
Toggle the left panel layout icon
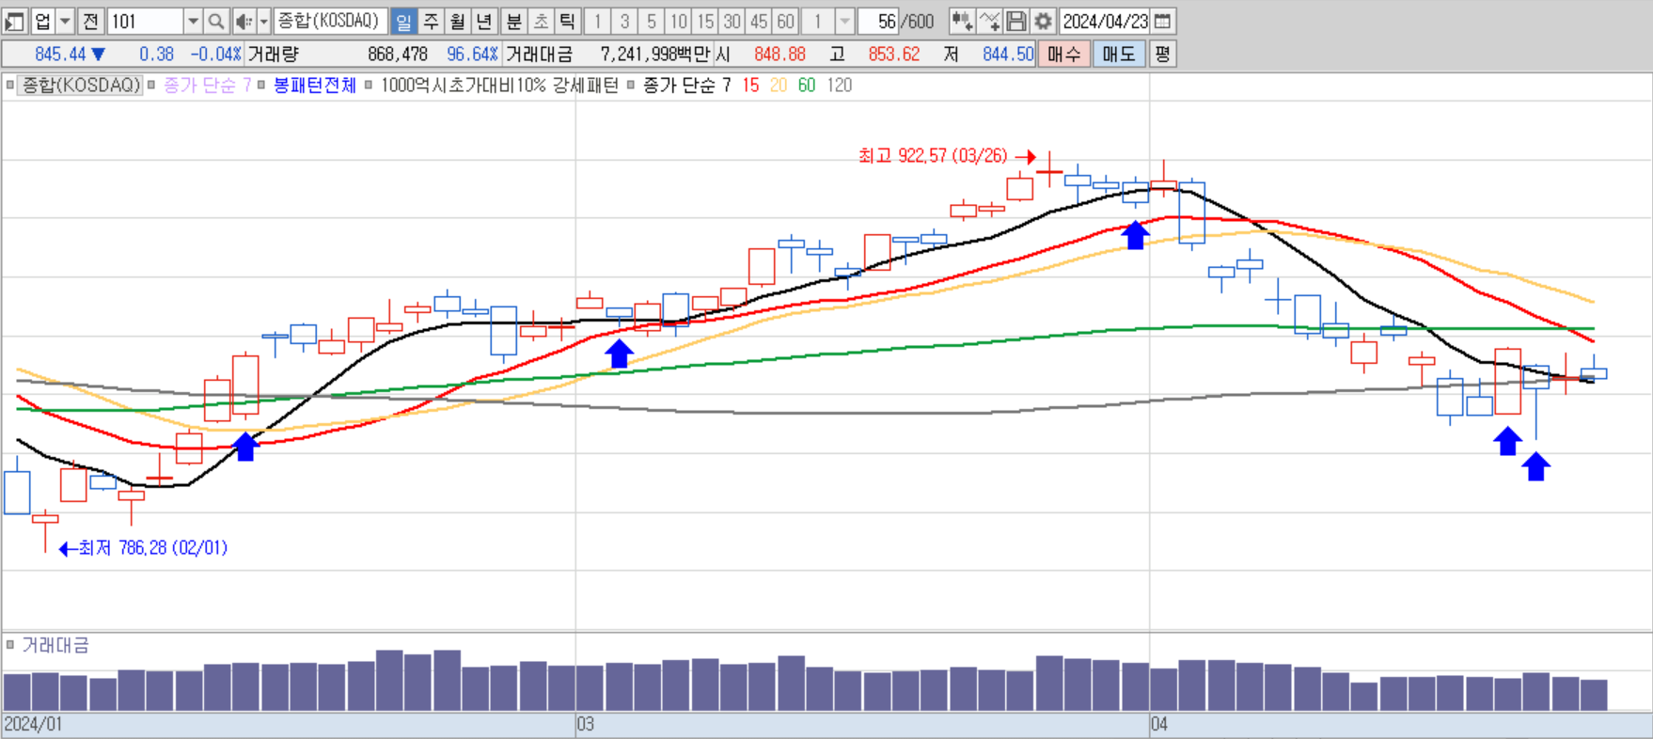[x=15, y=21]
